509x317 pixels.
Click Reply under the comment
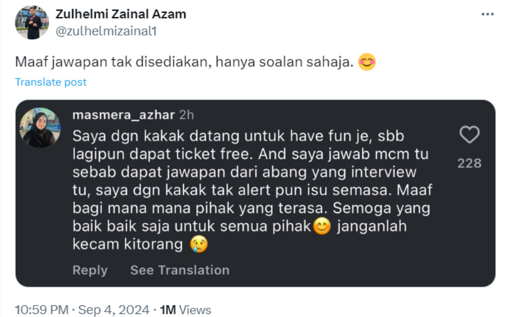click(90, 270)
